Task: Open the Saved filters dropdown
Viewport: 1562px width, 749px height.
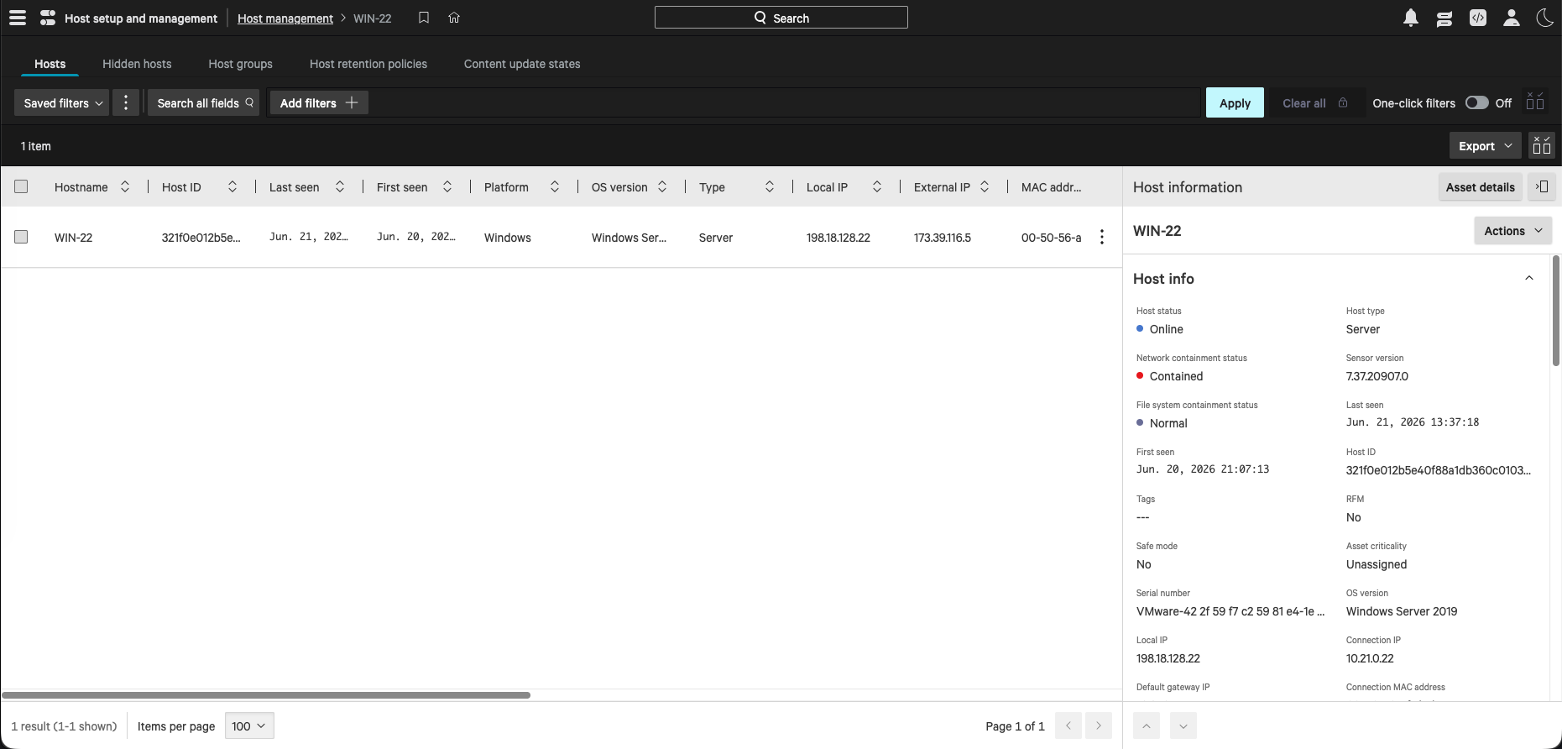Action: click(x=62, y=102)
